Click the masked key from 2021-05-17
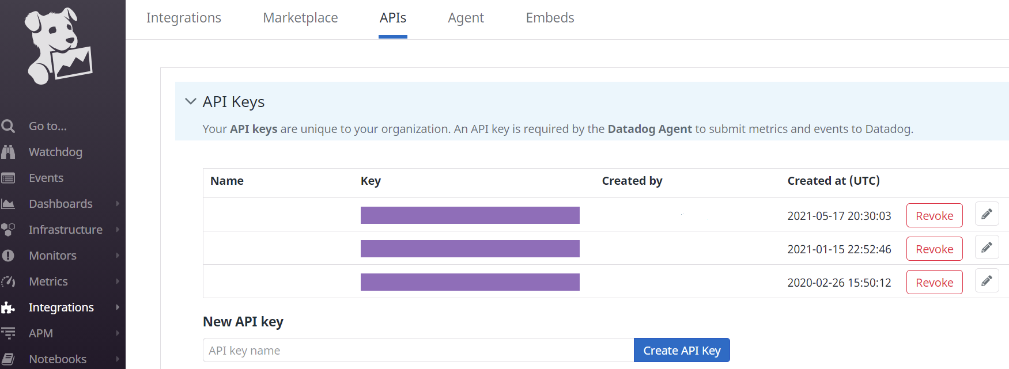The image size is (1009, 369). click(x=470, y=215)
